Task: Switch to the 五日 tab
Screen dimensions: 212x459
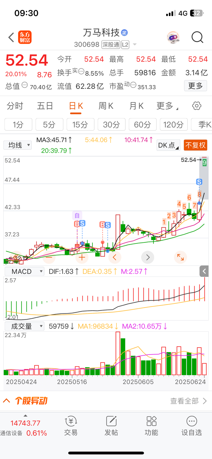Action: click(45, 106)
